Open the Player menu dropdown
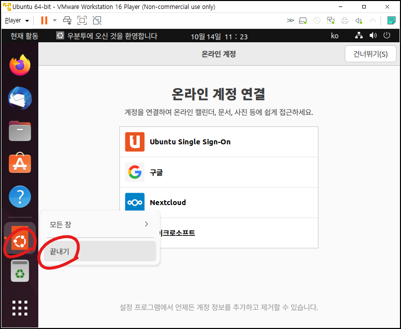Image resolution: width=401 pixels, height=329 pixels. point(17,20)
